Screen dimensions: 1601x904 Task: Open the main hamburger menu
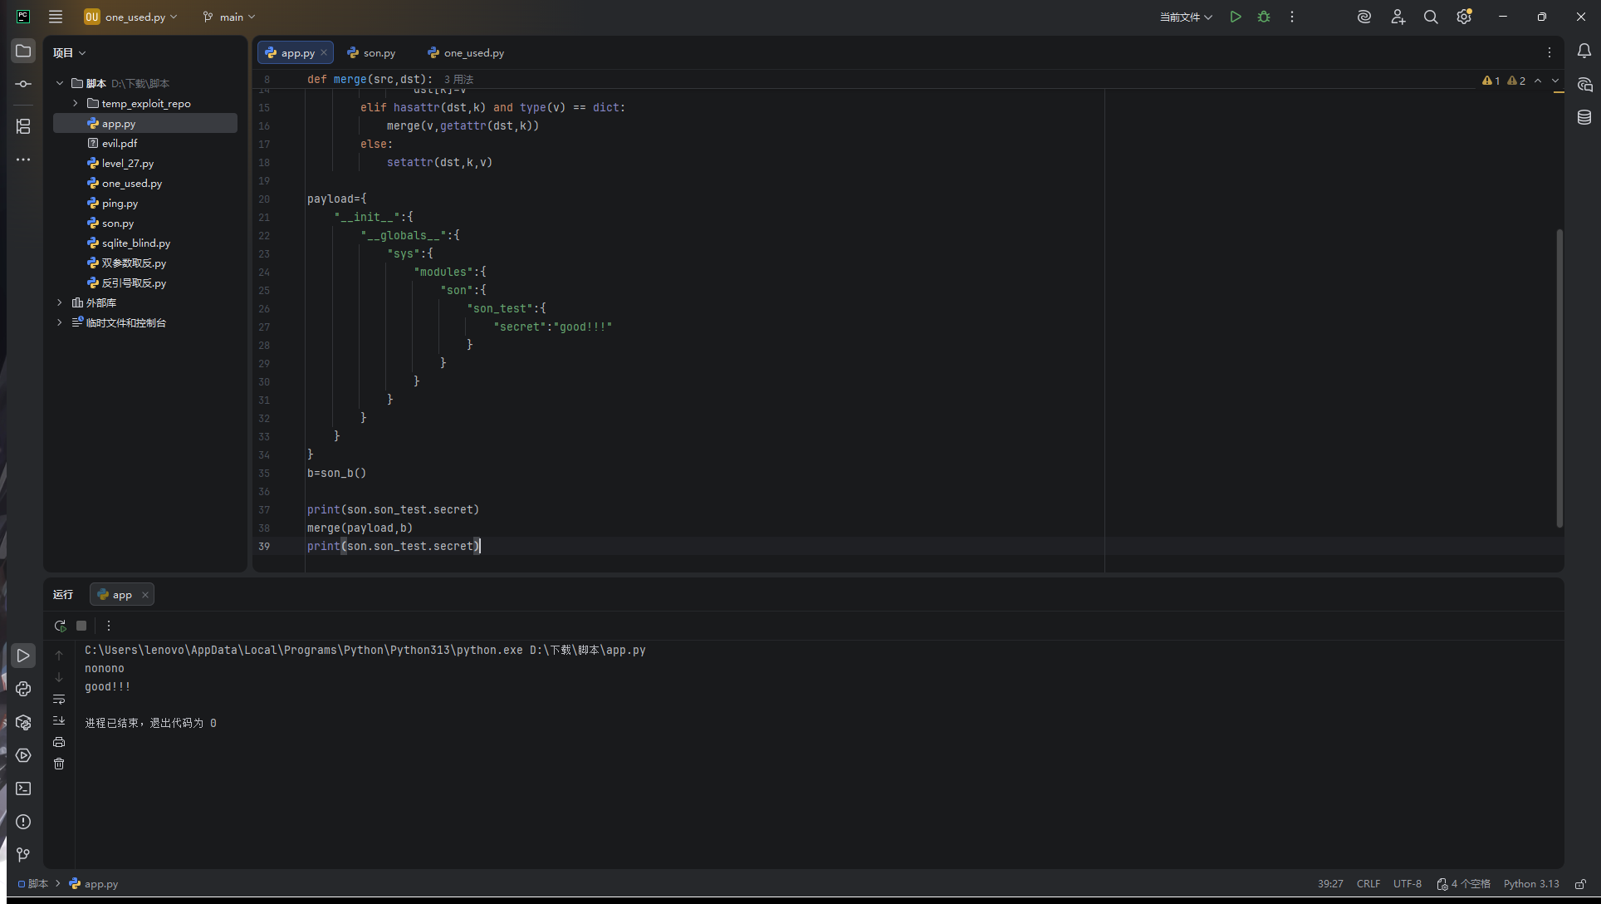coord(56,17)
